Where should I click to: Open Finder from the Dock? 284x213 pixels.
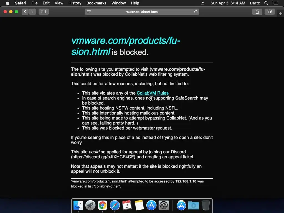coord(78,205)
